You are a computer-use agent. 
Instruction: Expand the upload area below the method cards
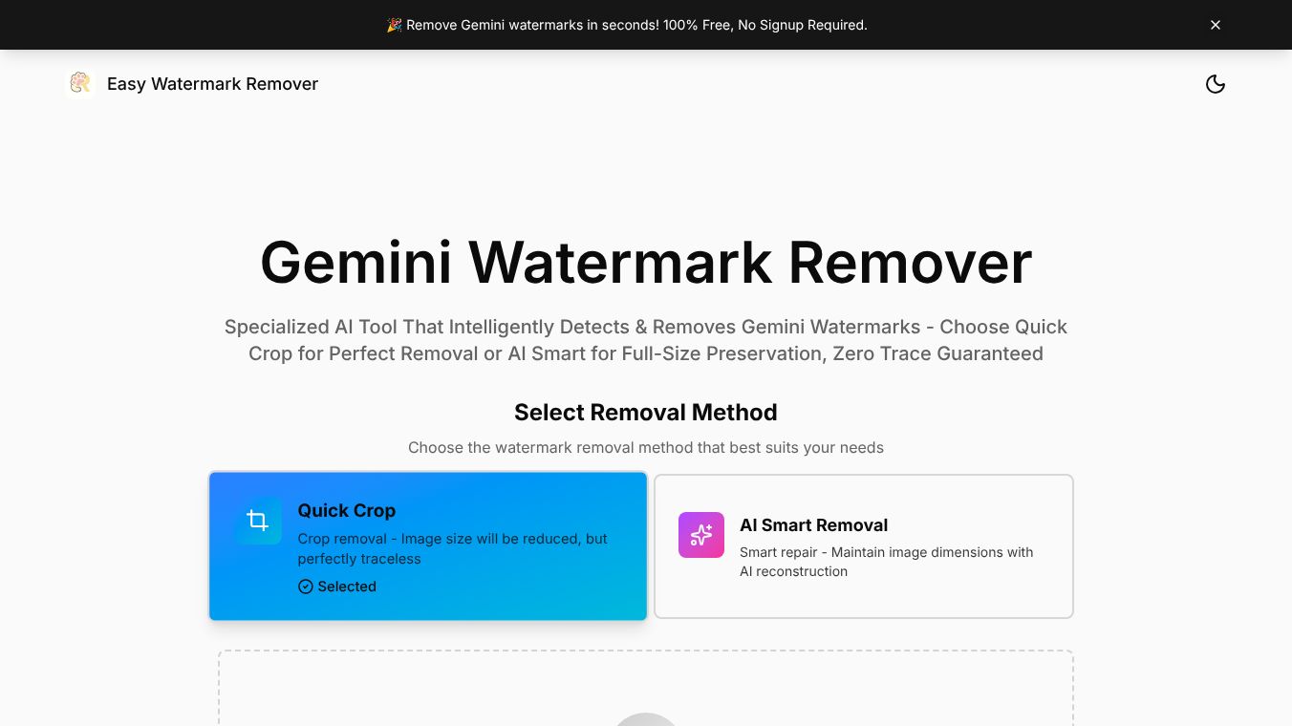[x=645, y=688]
